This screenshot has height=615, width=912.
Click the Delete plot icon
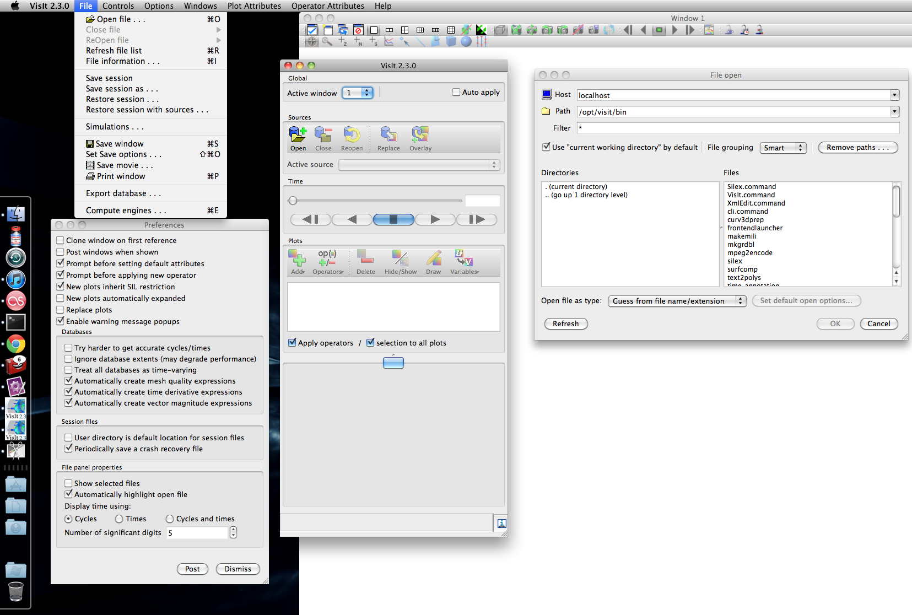pos(365,262)
